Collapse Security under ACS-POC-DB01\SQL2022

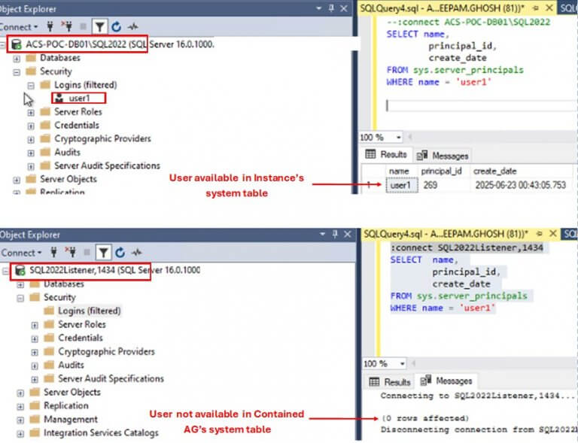(17, 71)
